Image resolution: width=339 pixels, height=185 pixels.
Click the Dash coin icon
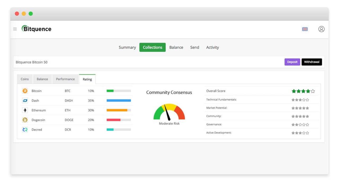(25, 101)
